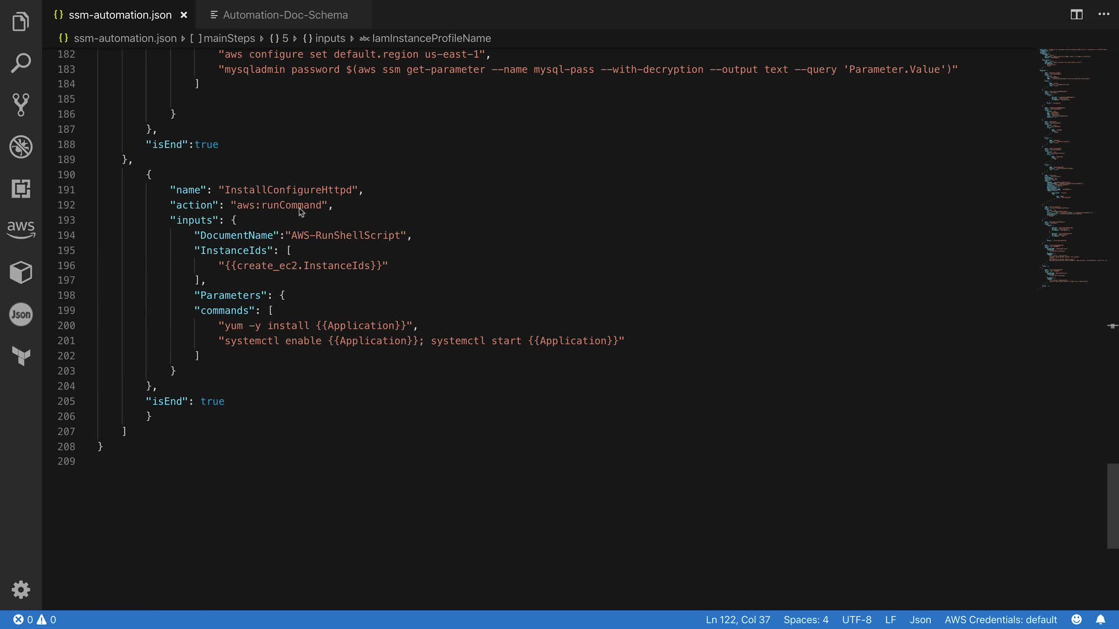This screenshot has width=1119, height=629.
Task: Open the Terraform sidebar icon
Action: pos(21,356)
